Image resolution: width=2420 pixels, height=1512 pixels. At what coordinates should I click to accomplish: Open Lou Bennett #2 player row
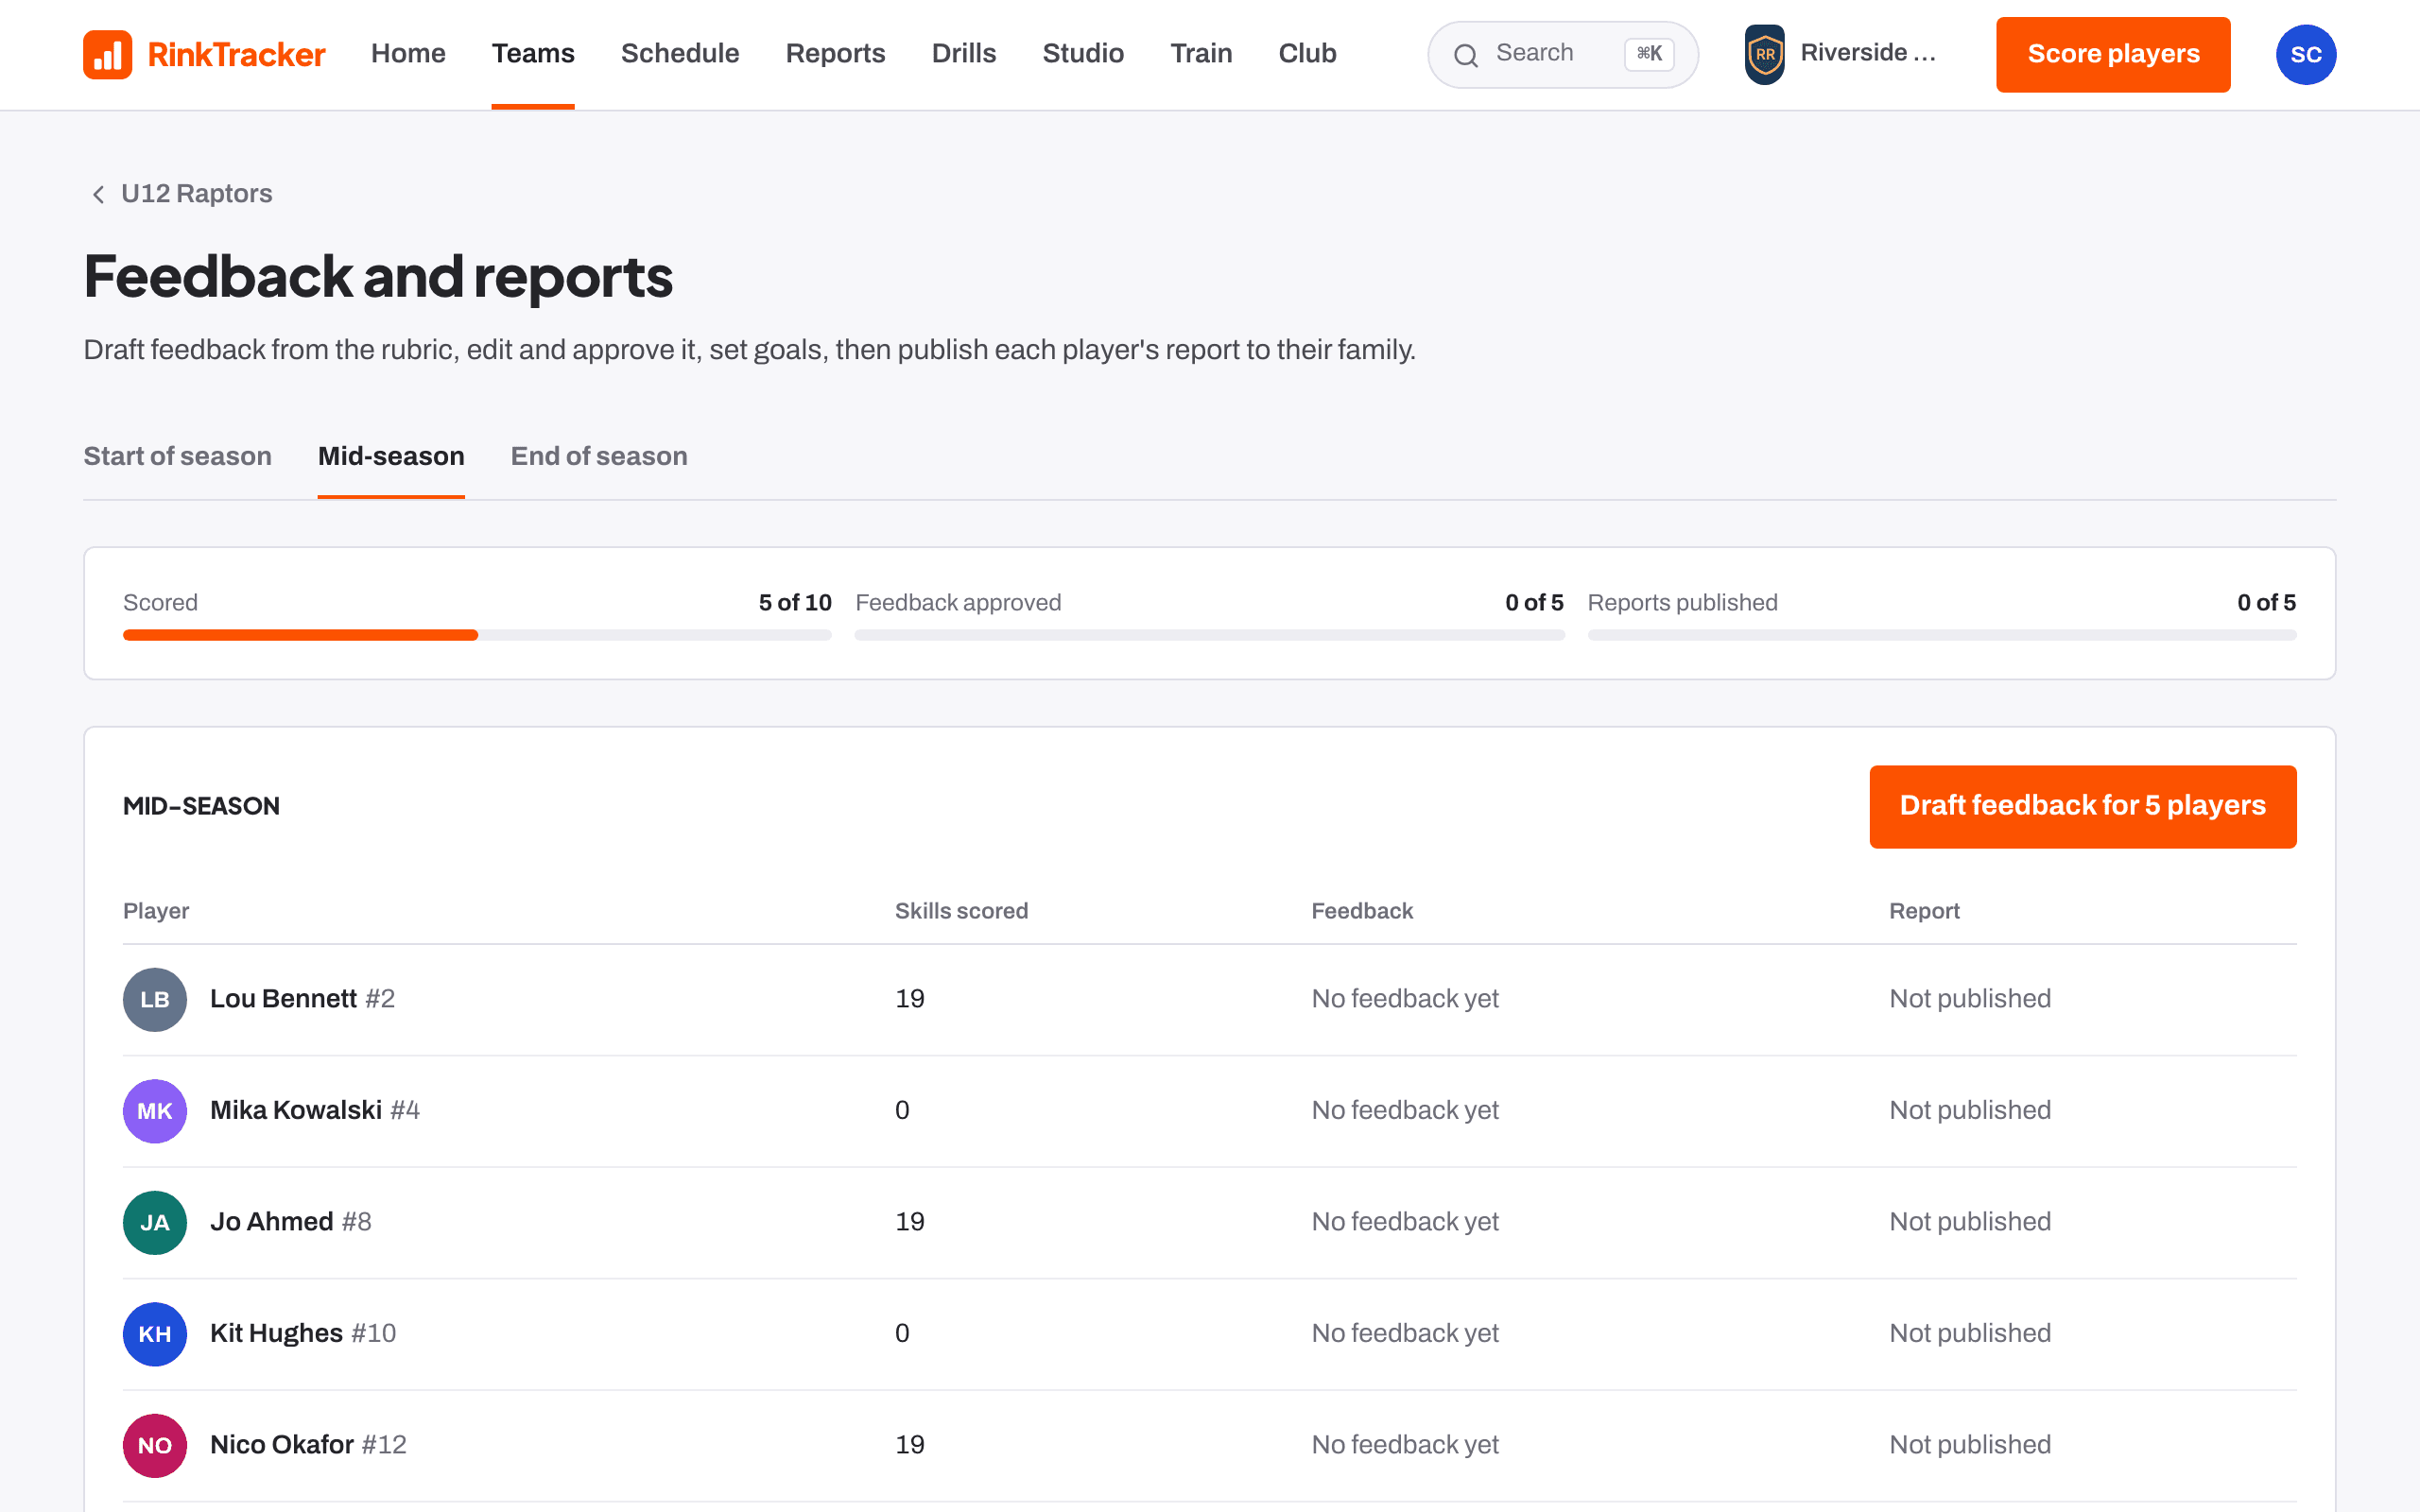coord(1210,999)
